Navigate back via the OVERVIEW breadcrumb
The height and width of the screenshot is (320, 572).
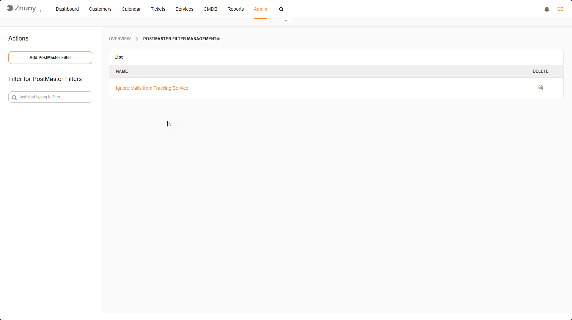120,39
